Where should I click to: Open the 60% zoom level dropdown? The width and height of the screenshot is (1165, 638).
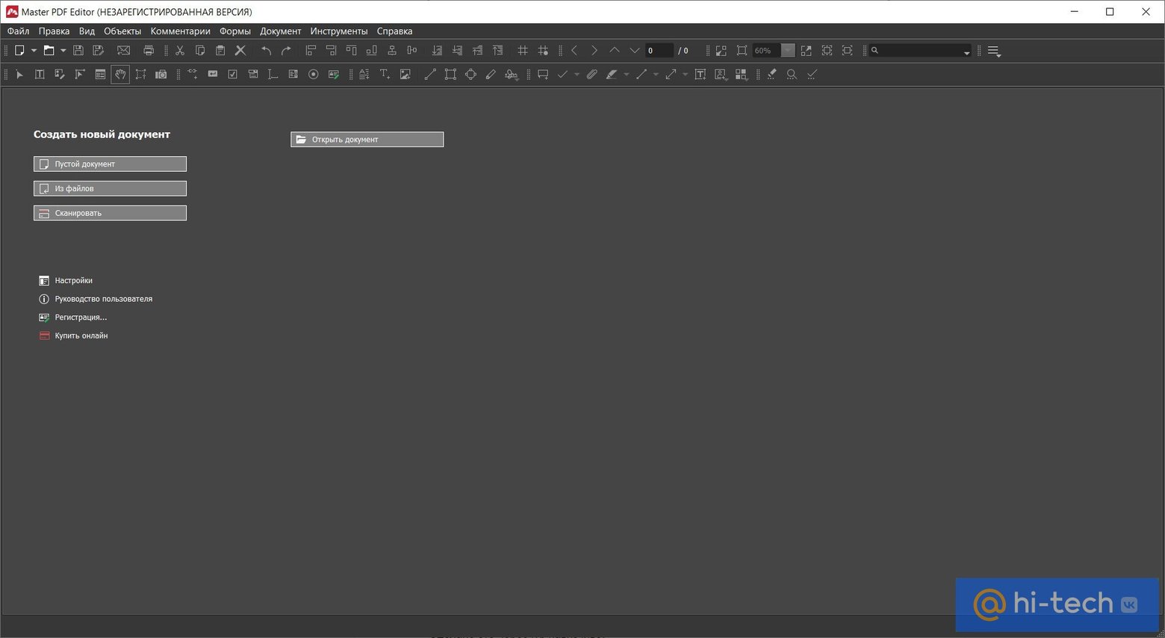click(788, 51)
